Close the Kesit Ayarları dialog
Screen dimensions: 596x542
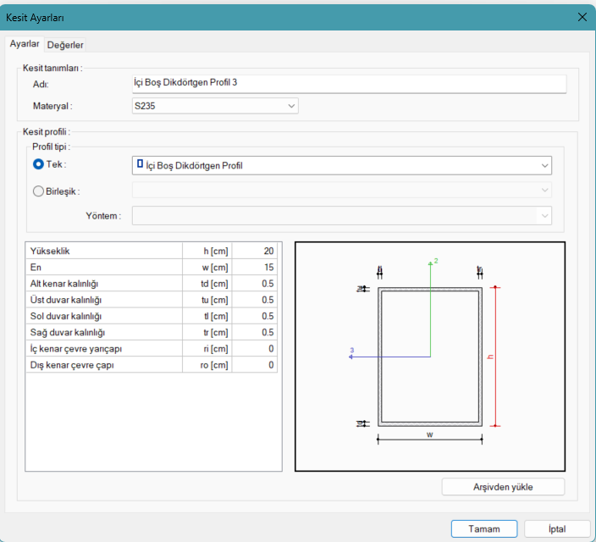(x=582, y=17)
